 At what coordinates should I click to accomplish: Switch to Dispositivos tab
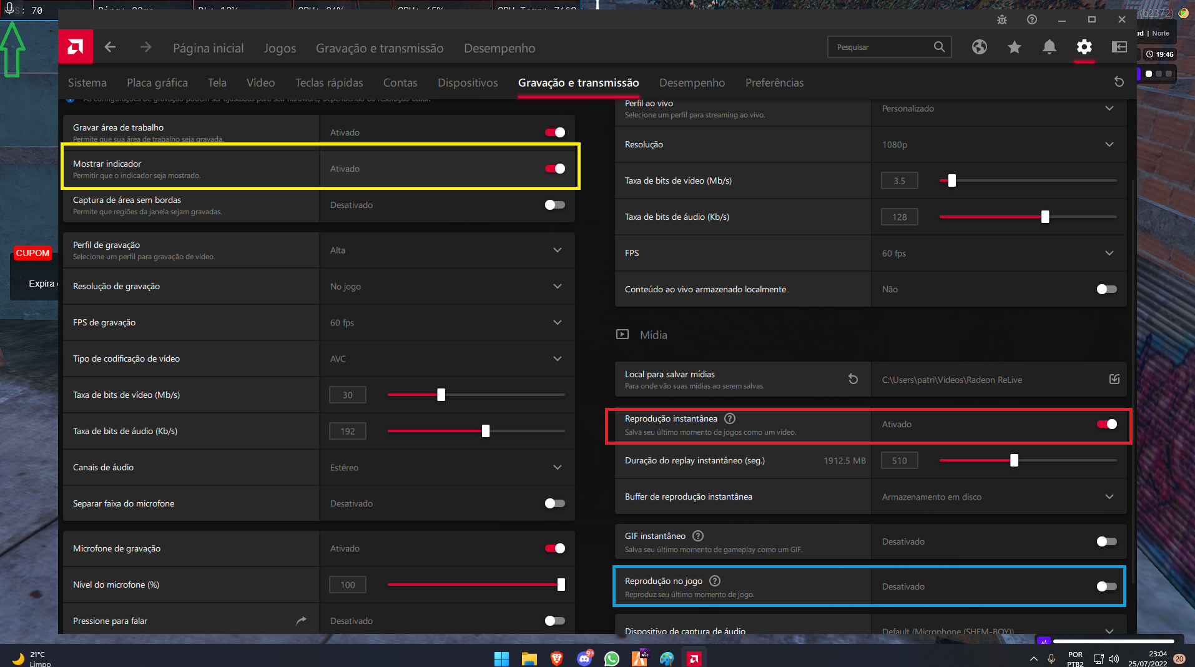468,82
